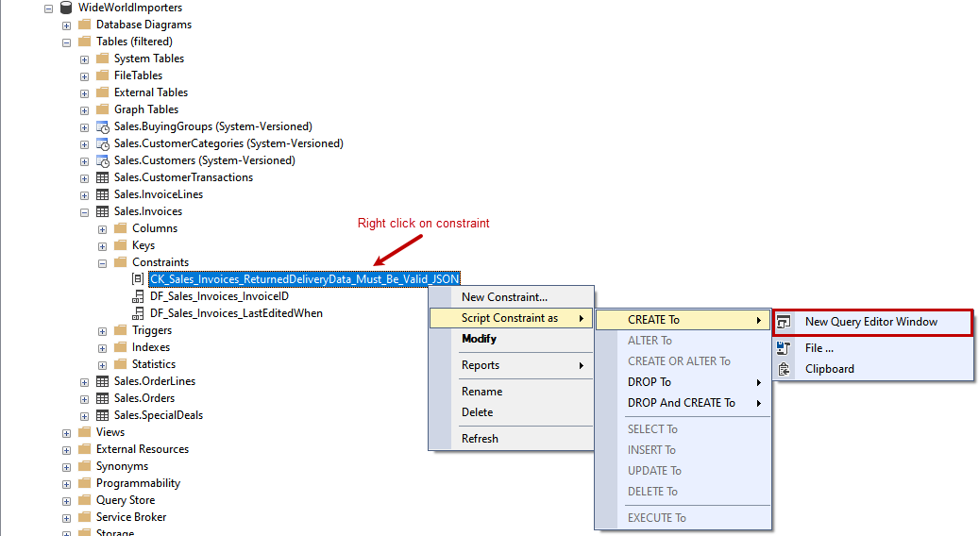
Task: Open the Reports submenu
Action: point(511,365)
